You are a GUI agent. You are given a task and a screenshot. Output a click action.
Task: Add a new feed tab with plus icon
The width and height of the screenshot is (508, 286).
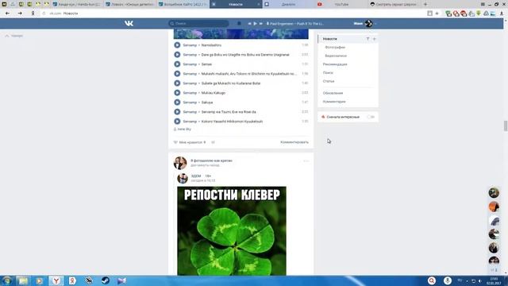(x=374, y=39)
